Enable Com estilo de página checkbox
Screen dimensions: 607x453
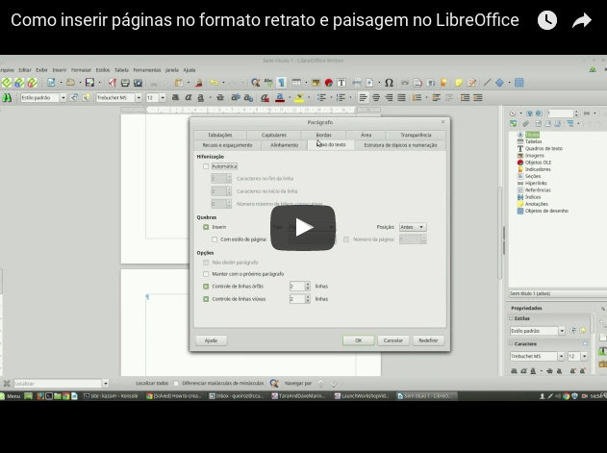pos(215,239)
